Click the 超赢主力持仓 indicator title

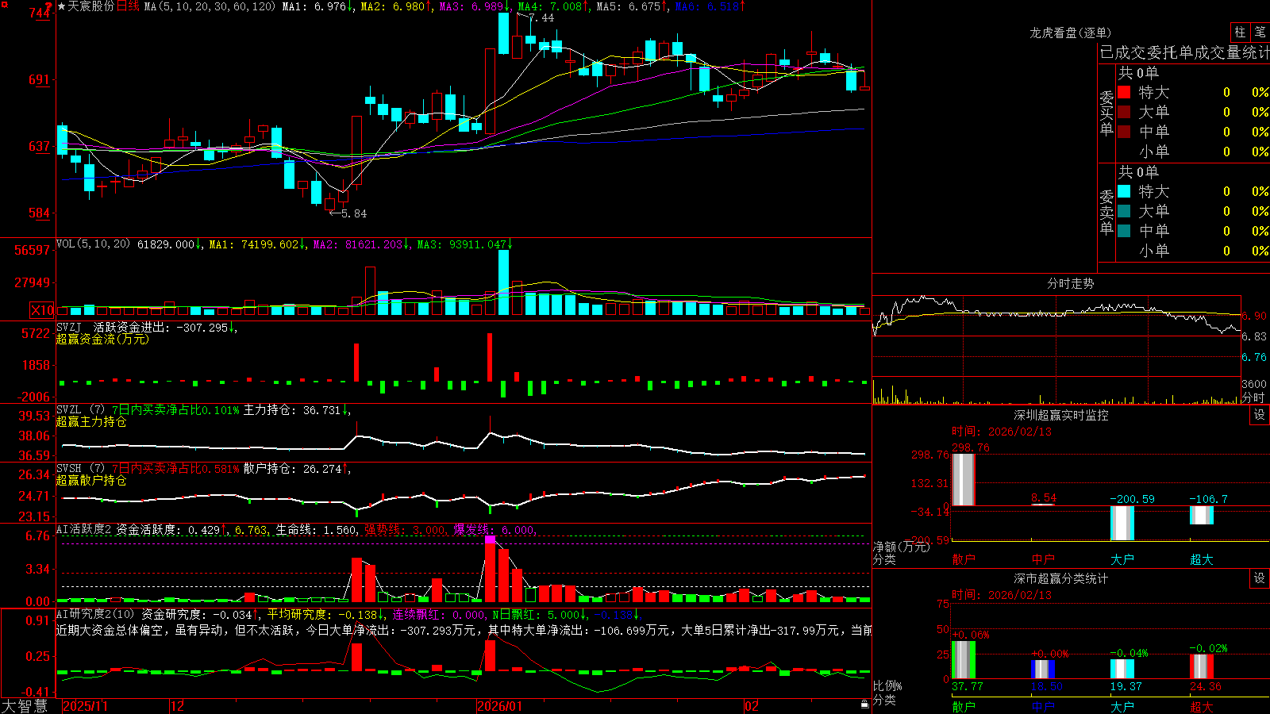[91, 421]
